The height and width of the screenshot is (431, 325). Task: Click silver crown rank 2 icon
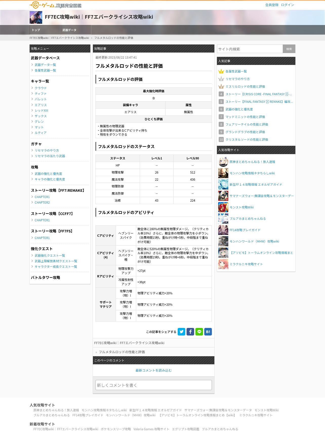click(221, 79)
